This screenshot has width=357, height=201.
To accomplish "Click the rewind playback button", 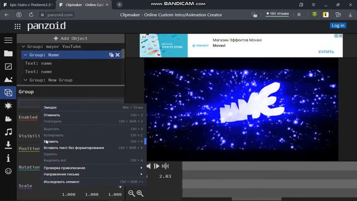I will (x=148, y=166).
